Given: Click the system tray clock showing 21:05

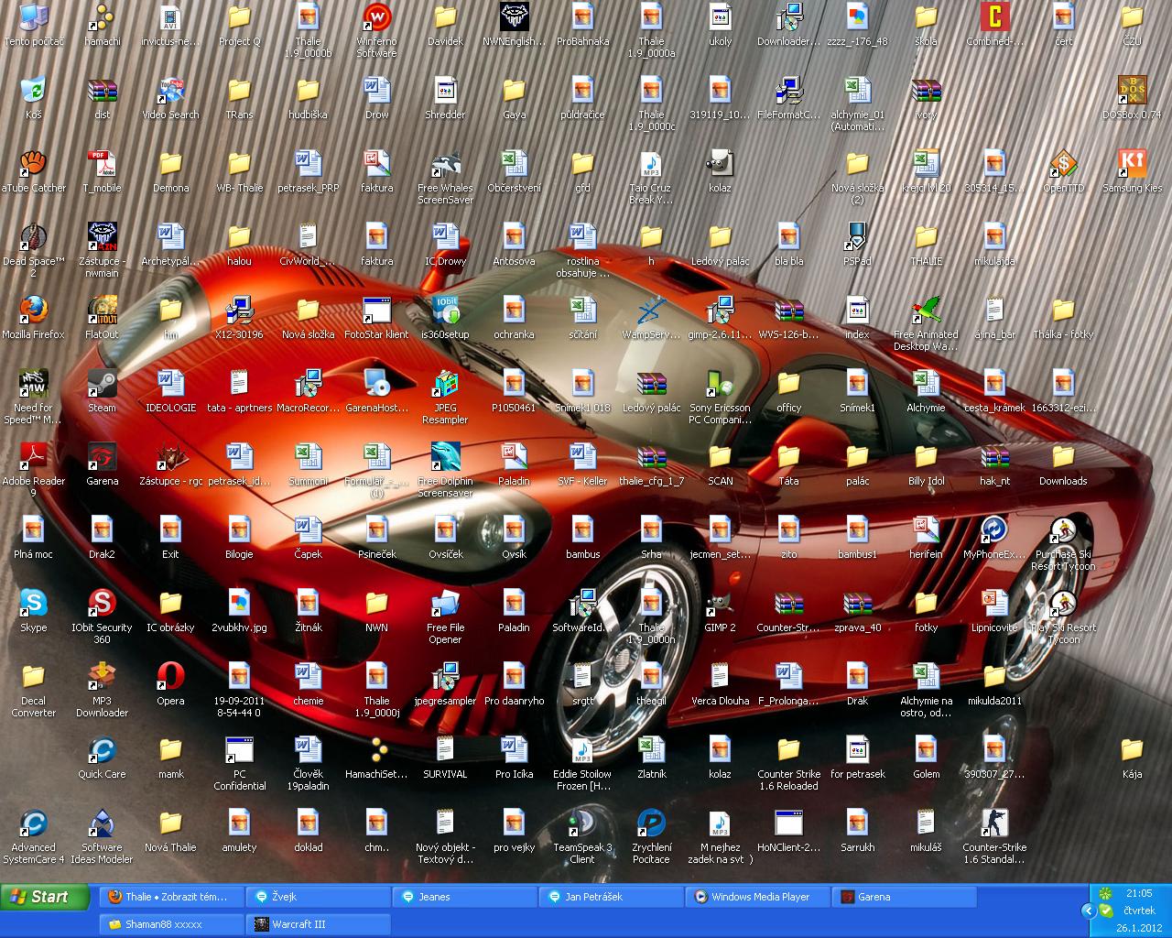Looking at the screenshot, I should click(1138, 893).
